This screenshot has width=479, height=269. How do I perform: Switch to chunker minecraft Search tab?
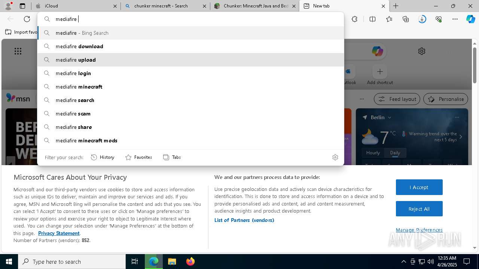tap(166, 6)
